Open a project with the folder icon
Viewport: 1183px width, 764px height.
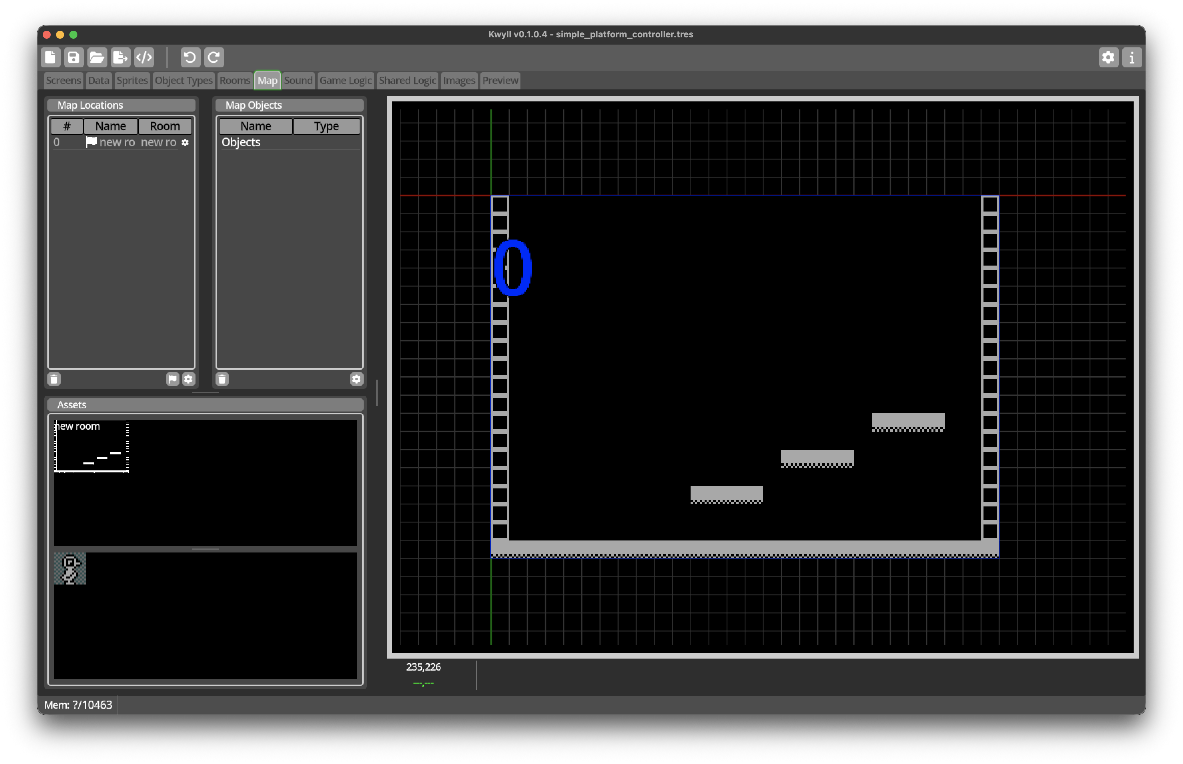coord(97,57)
